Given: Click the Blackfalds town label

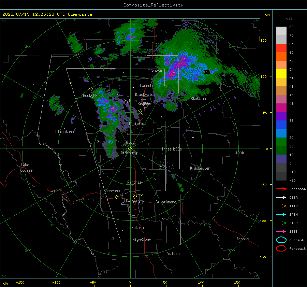Looking at the screenshot, I should (x=145, y=95).
